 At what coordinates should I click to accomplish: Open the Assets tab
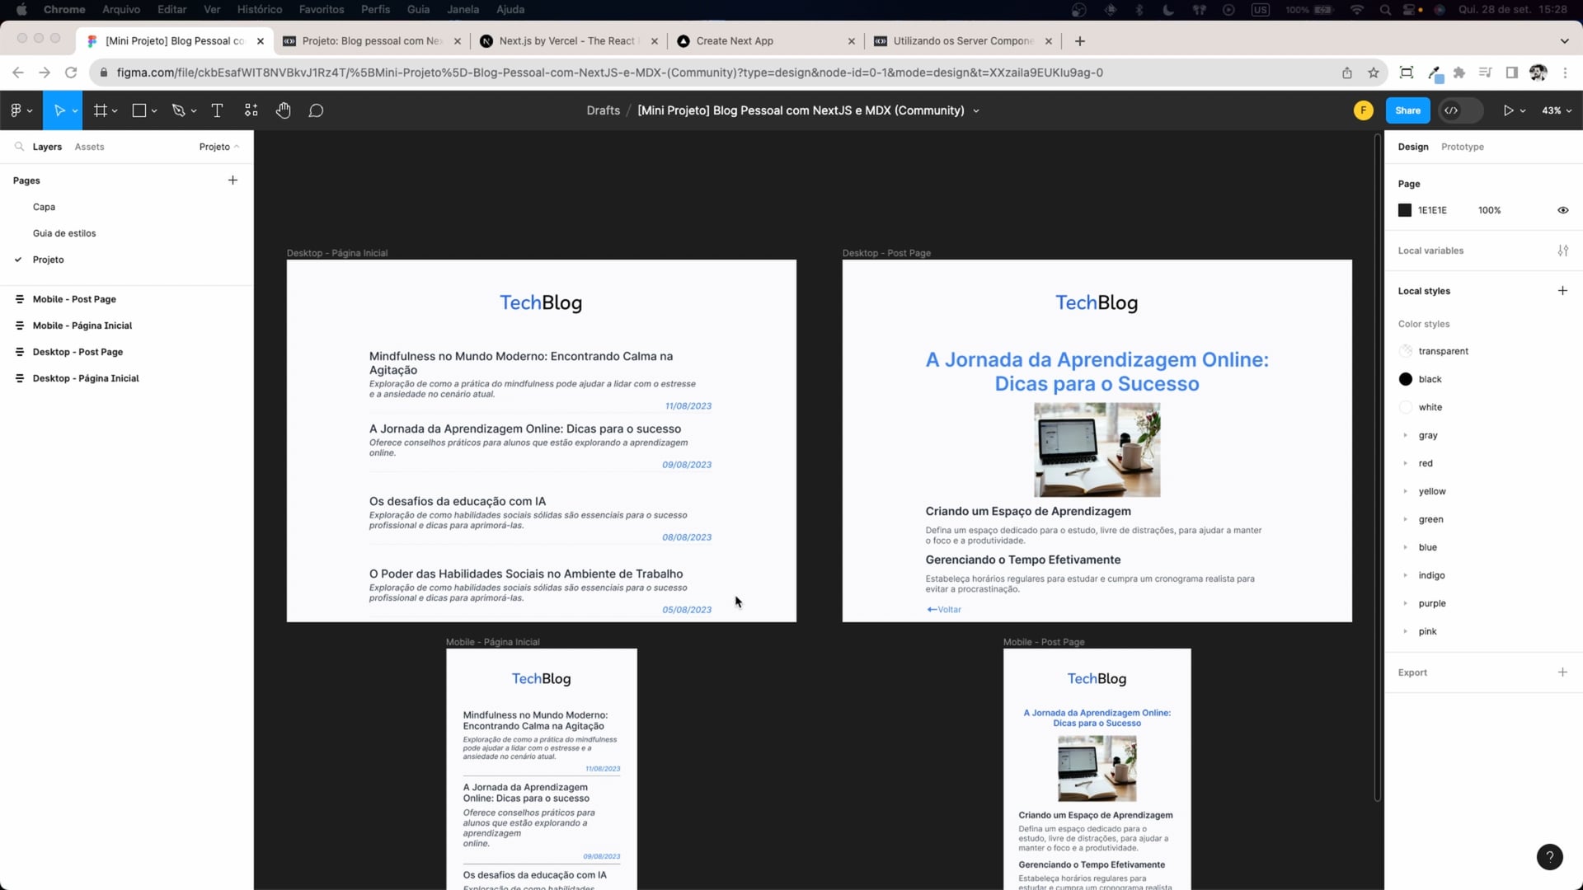(x=89, y=147)
